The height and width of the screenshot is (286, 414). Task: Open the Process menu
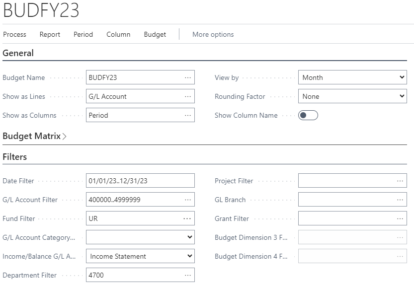[x=15, y=34]
